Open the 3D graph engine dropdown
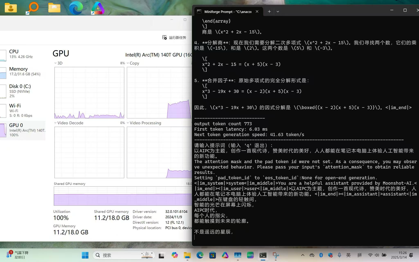Image resolution: width=419 pixels, height=262 pixels. tap(56, 63)
